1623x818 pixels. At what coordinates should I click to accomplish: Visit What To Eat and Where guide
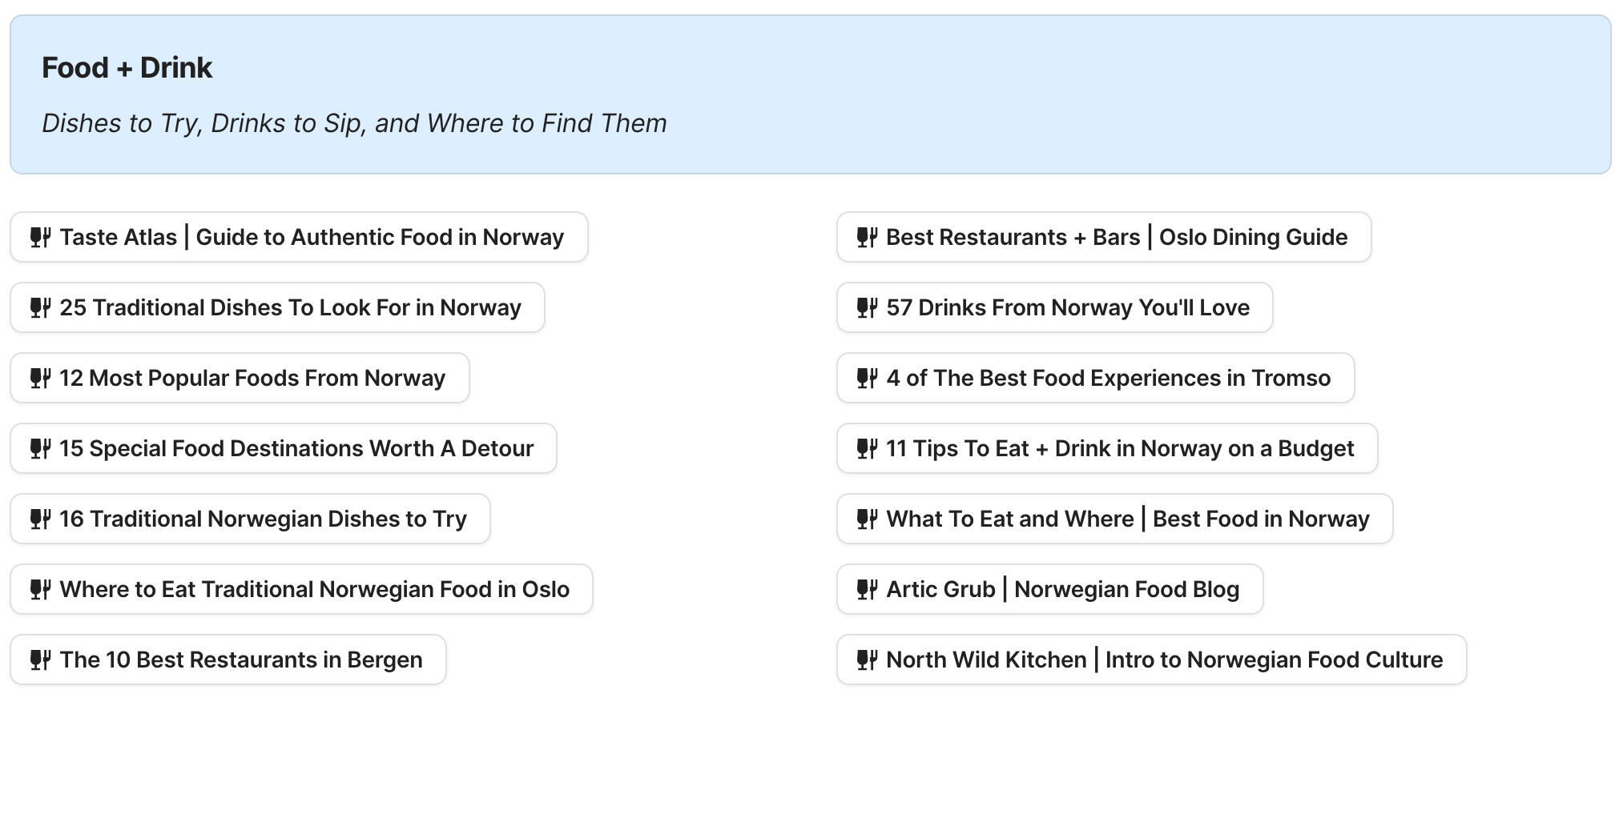[x=1114, y=519]
